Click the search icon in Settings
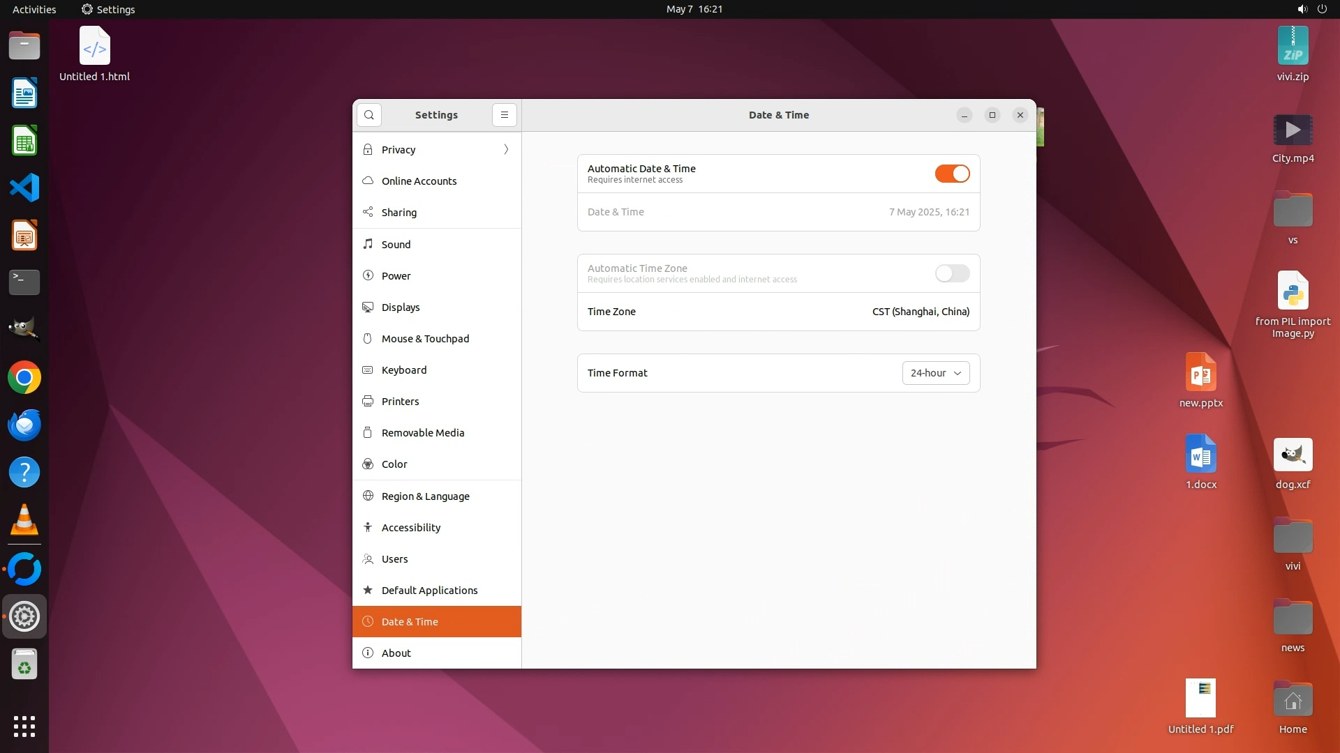This screenshot has width=1340, height=753. coord(369,115)
